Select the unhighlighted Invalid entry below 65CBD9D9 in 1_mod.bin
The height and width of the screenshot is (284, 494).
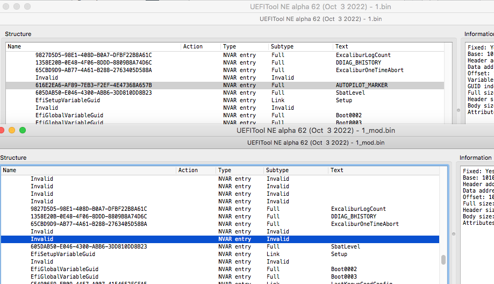[220, 232]
